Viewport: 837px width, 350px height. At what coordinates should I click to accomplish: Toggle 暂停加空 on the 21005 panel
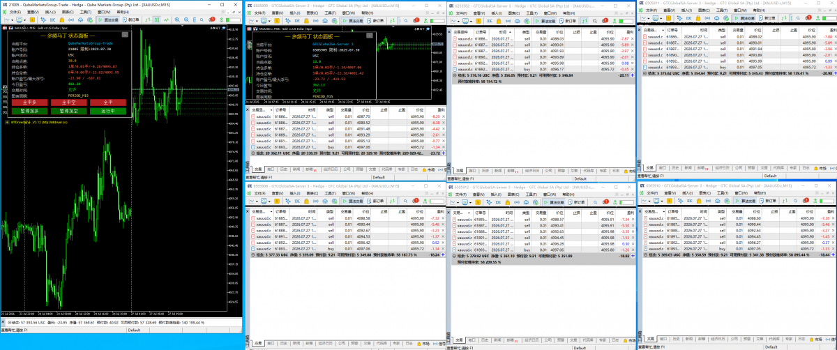[69, 111]
